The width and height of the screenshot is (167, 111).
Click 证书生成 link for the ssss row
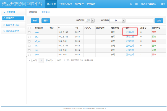tap(130, 32)
